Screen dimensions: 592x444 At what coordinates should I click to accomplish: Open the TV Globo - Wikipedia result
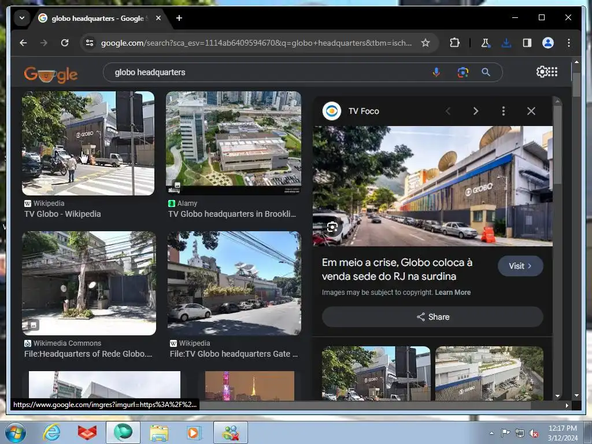pyautogui.click(x=62, y=214)
